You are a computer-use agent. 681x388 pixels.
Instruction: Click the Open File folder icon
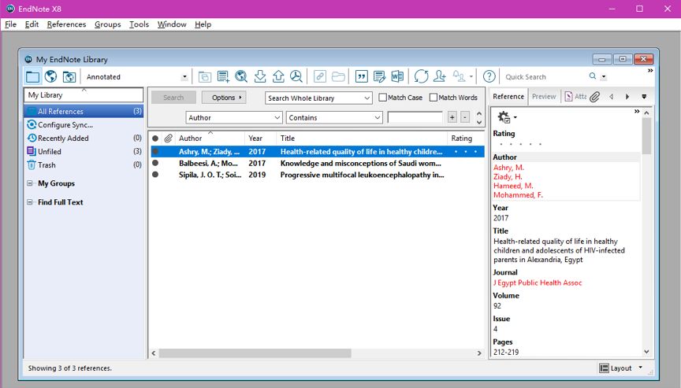(x=338, y=76)
